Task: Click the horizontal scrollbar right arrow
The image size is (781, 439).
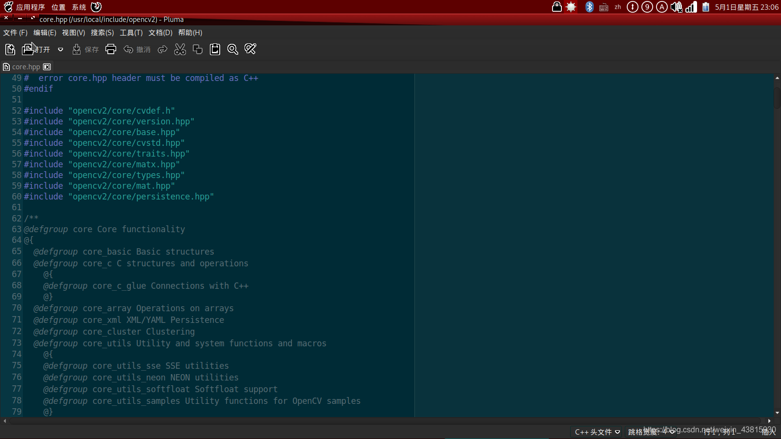Action: pos(769,421)
